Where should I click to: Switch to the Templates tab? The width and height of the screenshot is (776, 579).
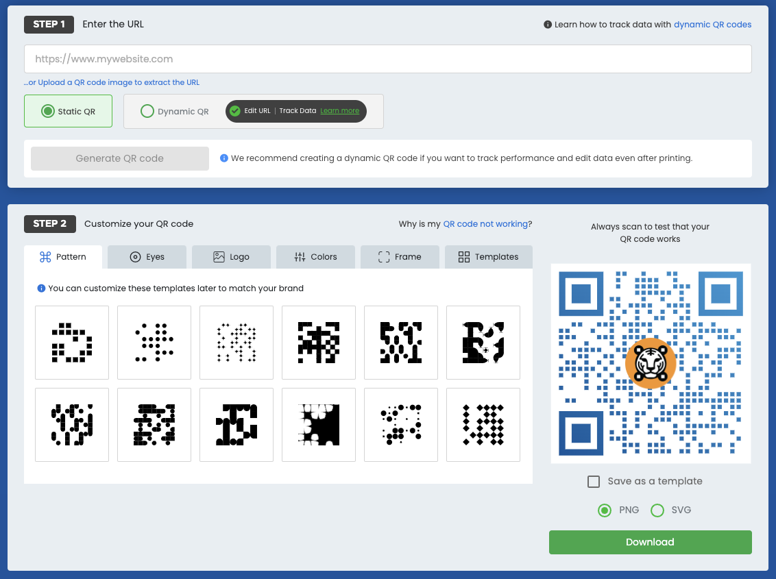click(489, 257)
